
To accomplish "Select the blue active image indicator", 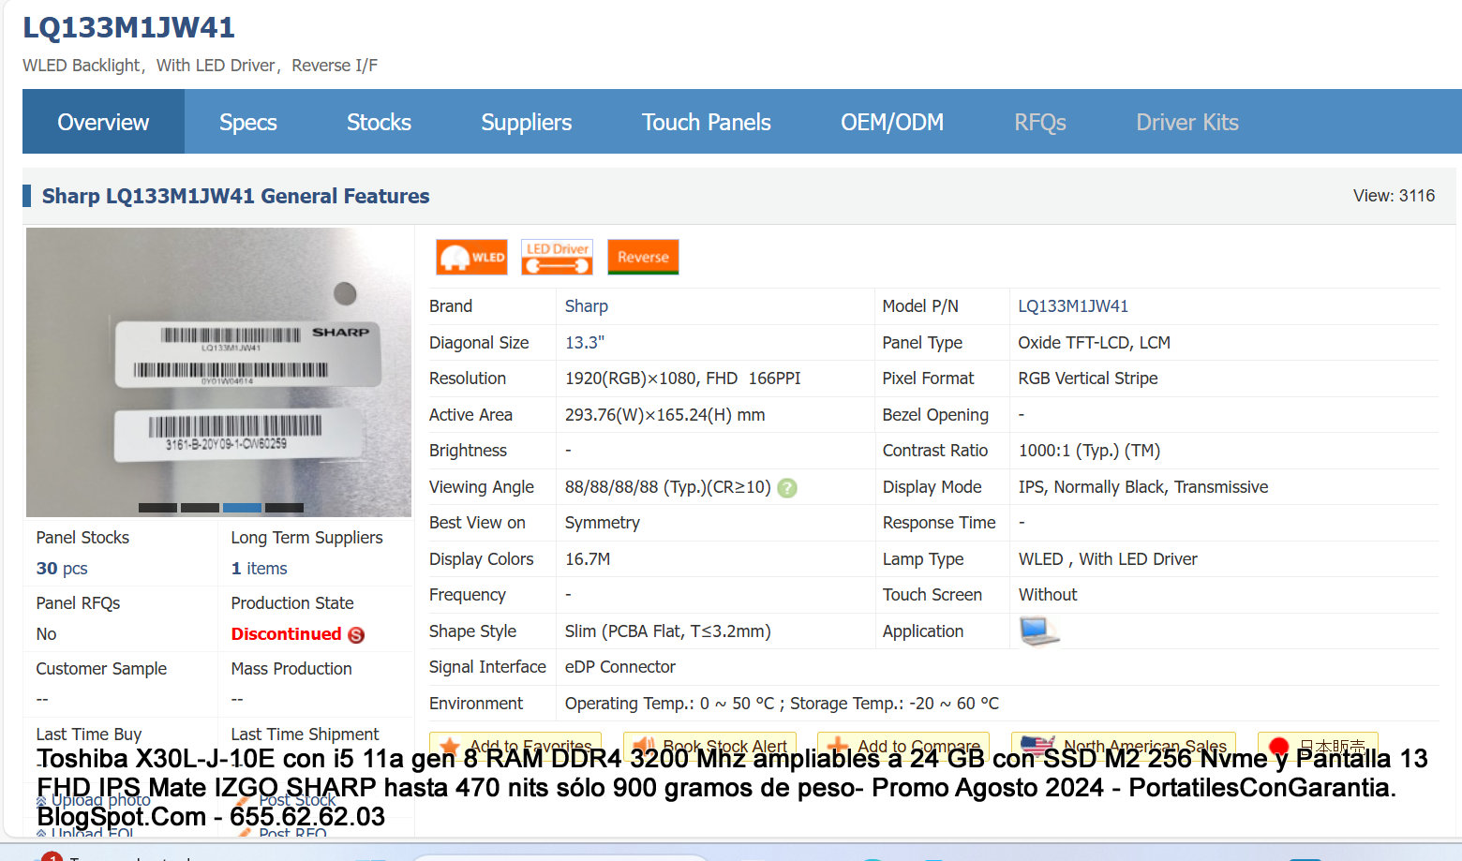I will tap(242, 508).
